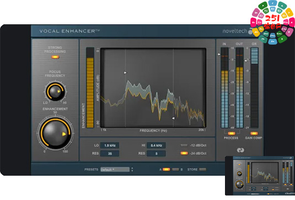Adjust the Focus Frequency knob

(55, 91)
